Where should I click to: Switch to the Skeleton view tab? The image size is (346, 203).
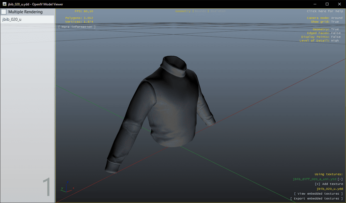click(218, 11)
